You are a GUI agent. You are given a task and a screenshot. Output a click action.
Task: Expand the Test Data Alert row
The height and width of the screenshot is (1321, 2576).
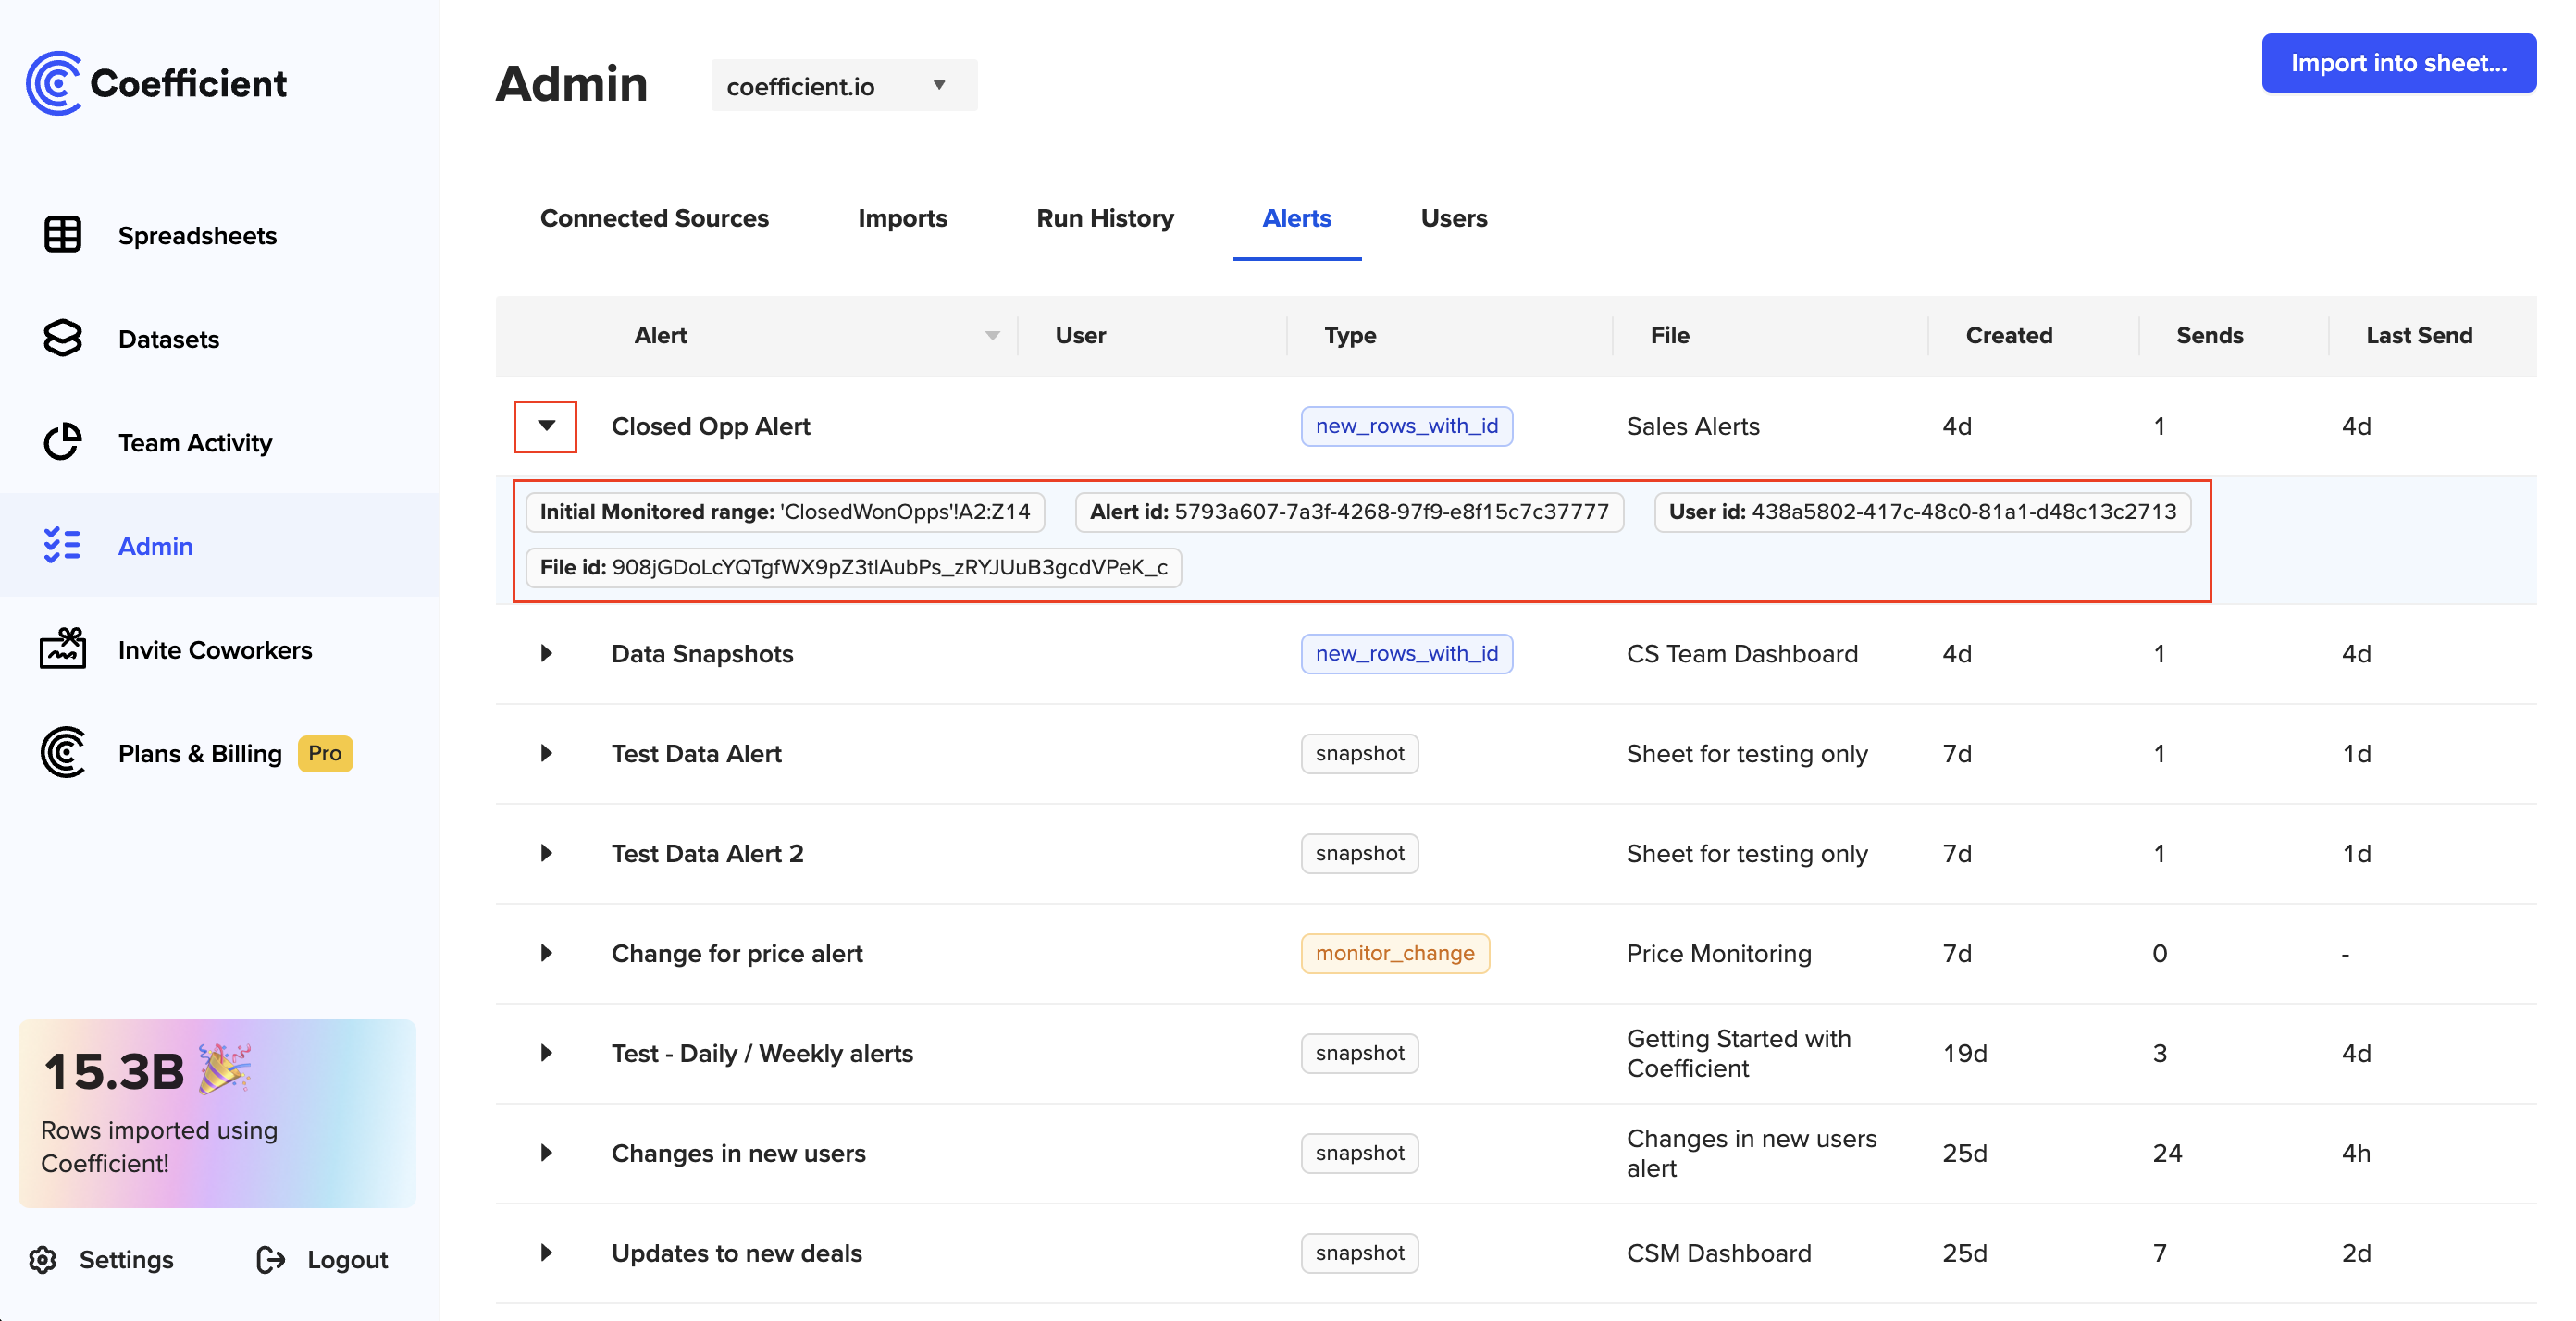(546, 754)
